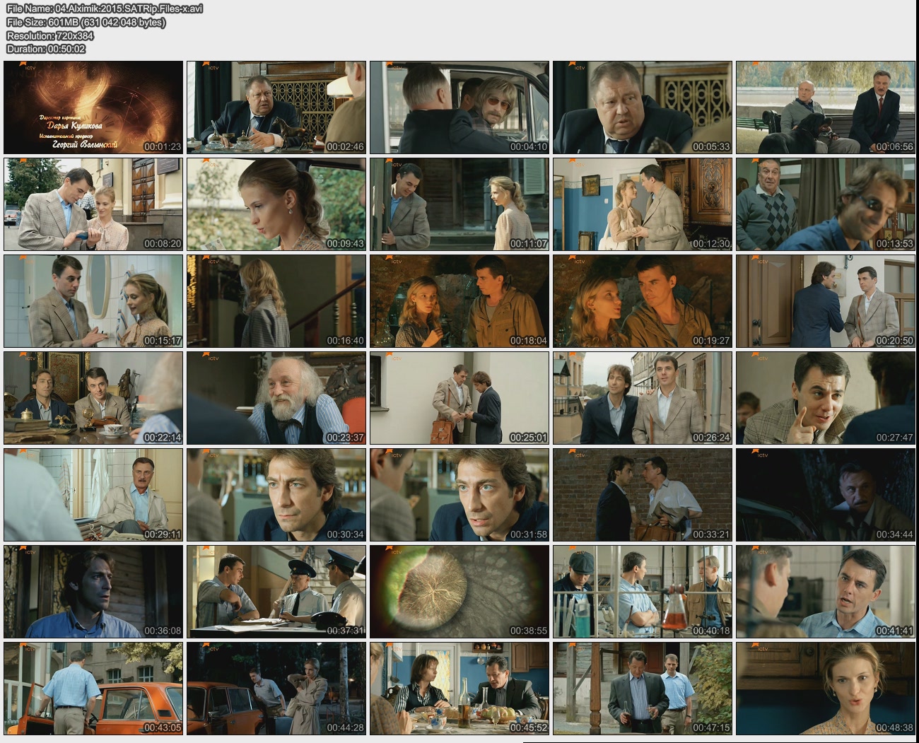Open the brick wall frame at 00:33:21
The image size is (919, 743).
[x=642, y=495]
